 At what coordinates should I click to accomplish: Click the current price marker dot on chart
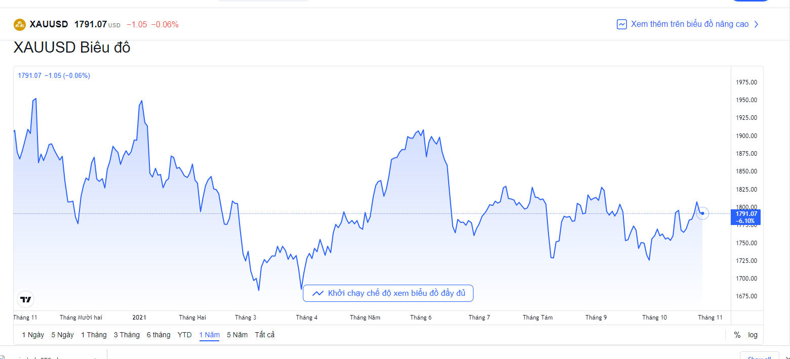tap(702, 213)
